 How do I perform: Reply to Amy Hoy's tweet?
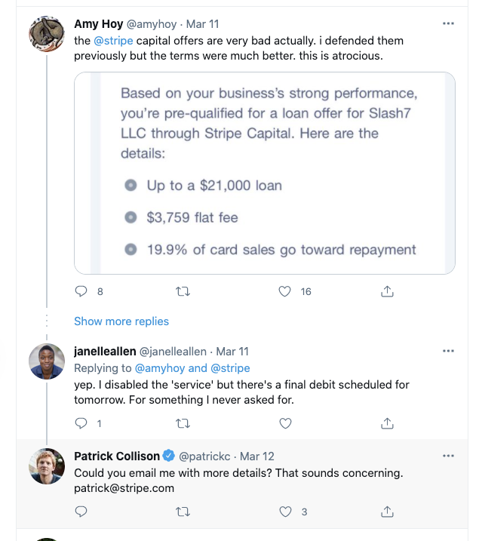click(81, 291)
